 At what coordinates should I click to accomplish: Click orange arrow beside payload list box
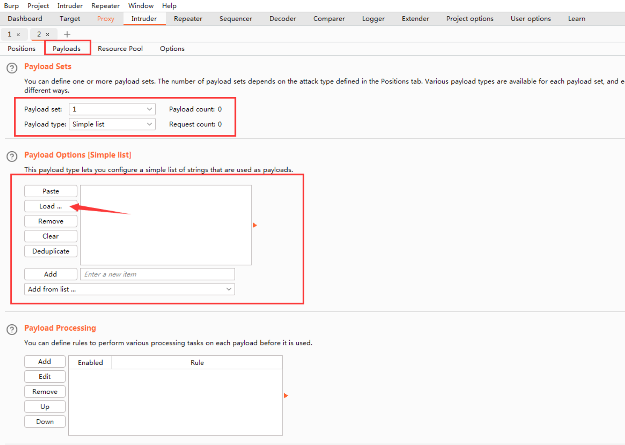tap(255, 225)
